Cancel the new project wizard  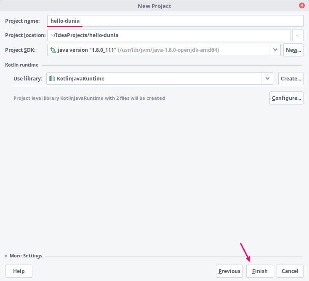click(290, 271)
